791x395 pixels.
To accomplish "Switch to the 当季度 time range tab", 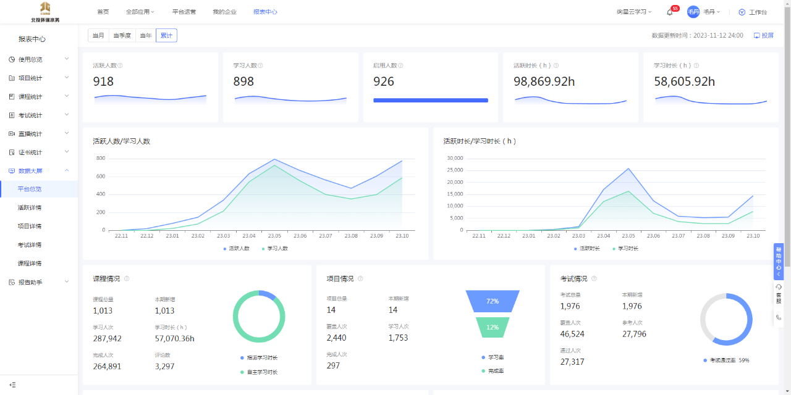I will [122, 36].
